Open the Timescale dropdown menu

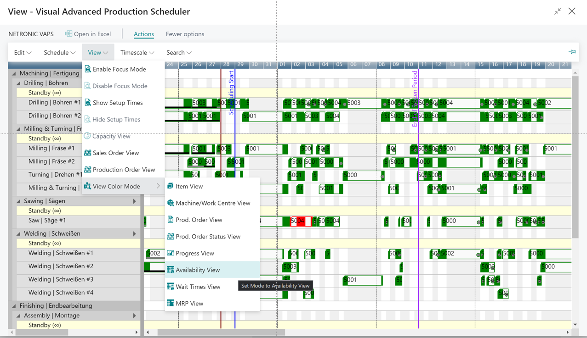click(137, 52)
